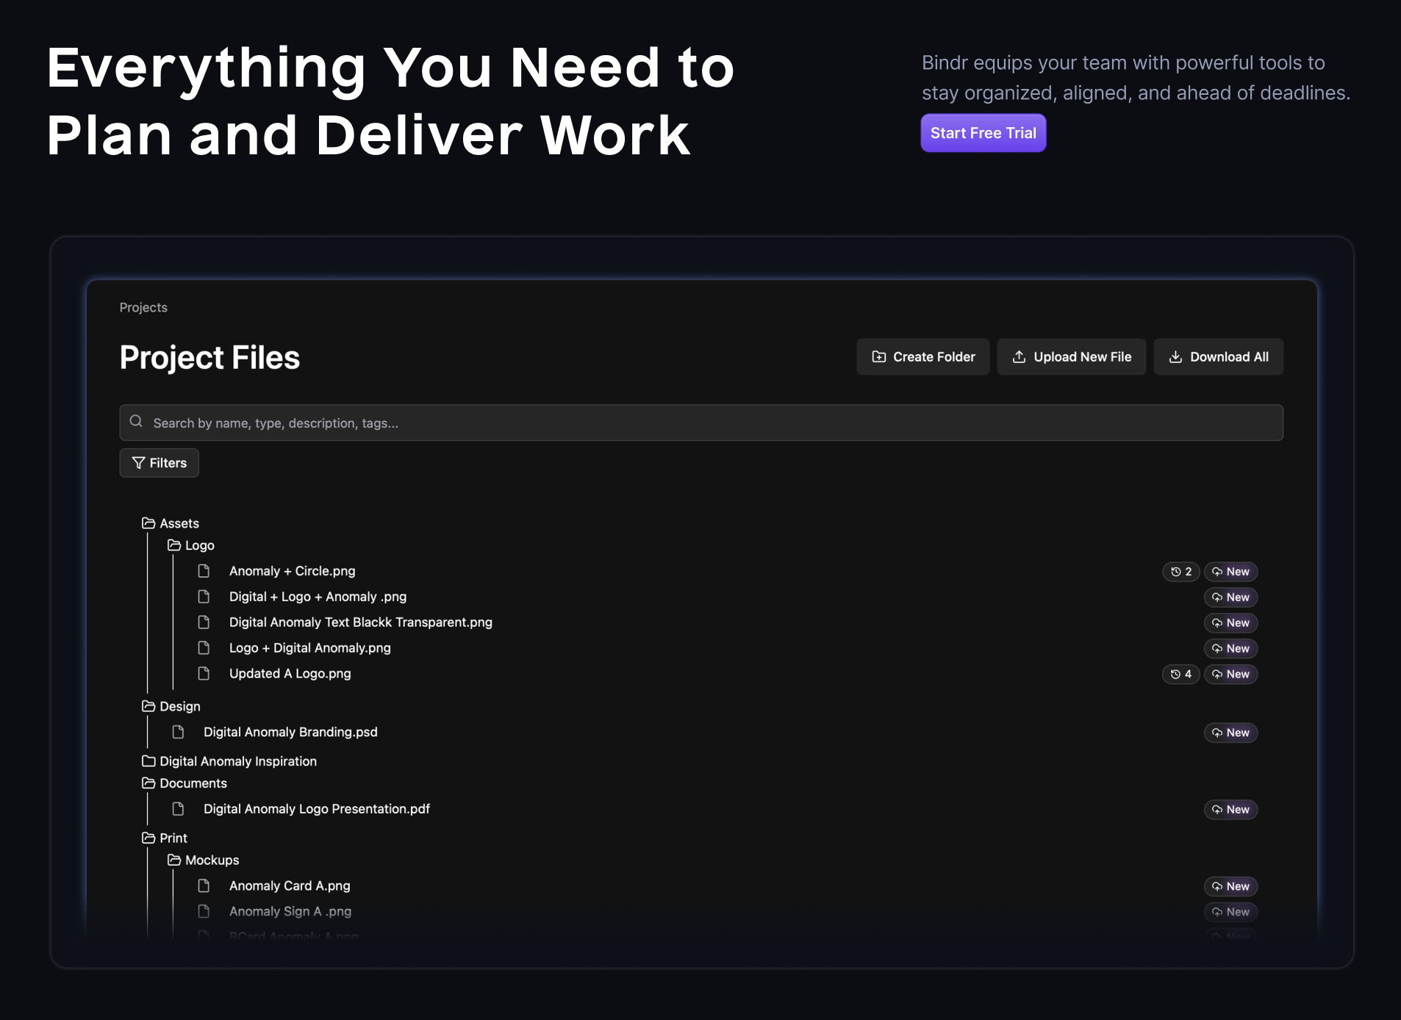This screenshot has width=1401, height=1020.
Task: Click the closed Digital Anomaly Inspiration folder icon
Action: [148, 761]
